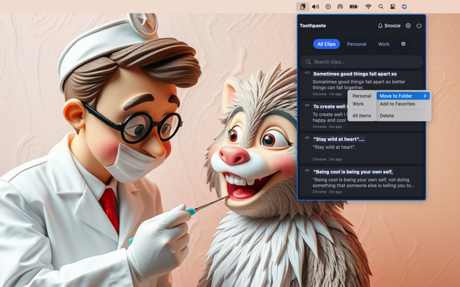The height and width of the screenshot is (287, 460).
Task: Open AirDrop icon in menu bar
Action: [x=340, y=7]
